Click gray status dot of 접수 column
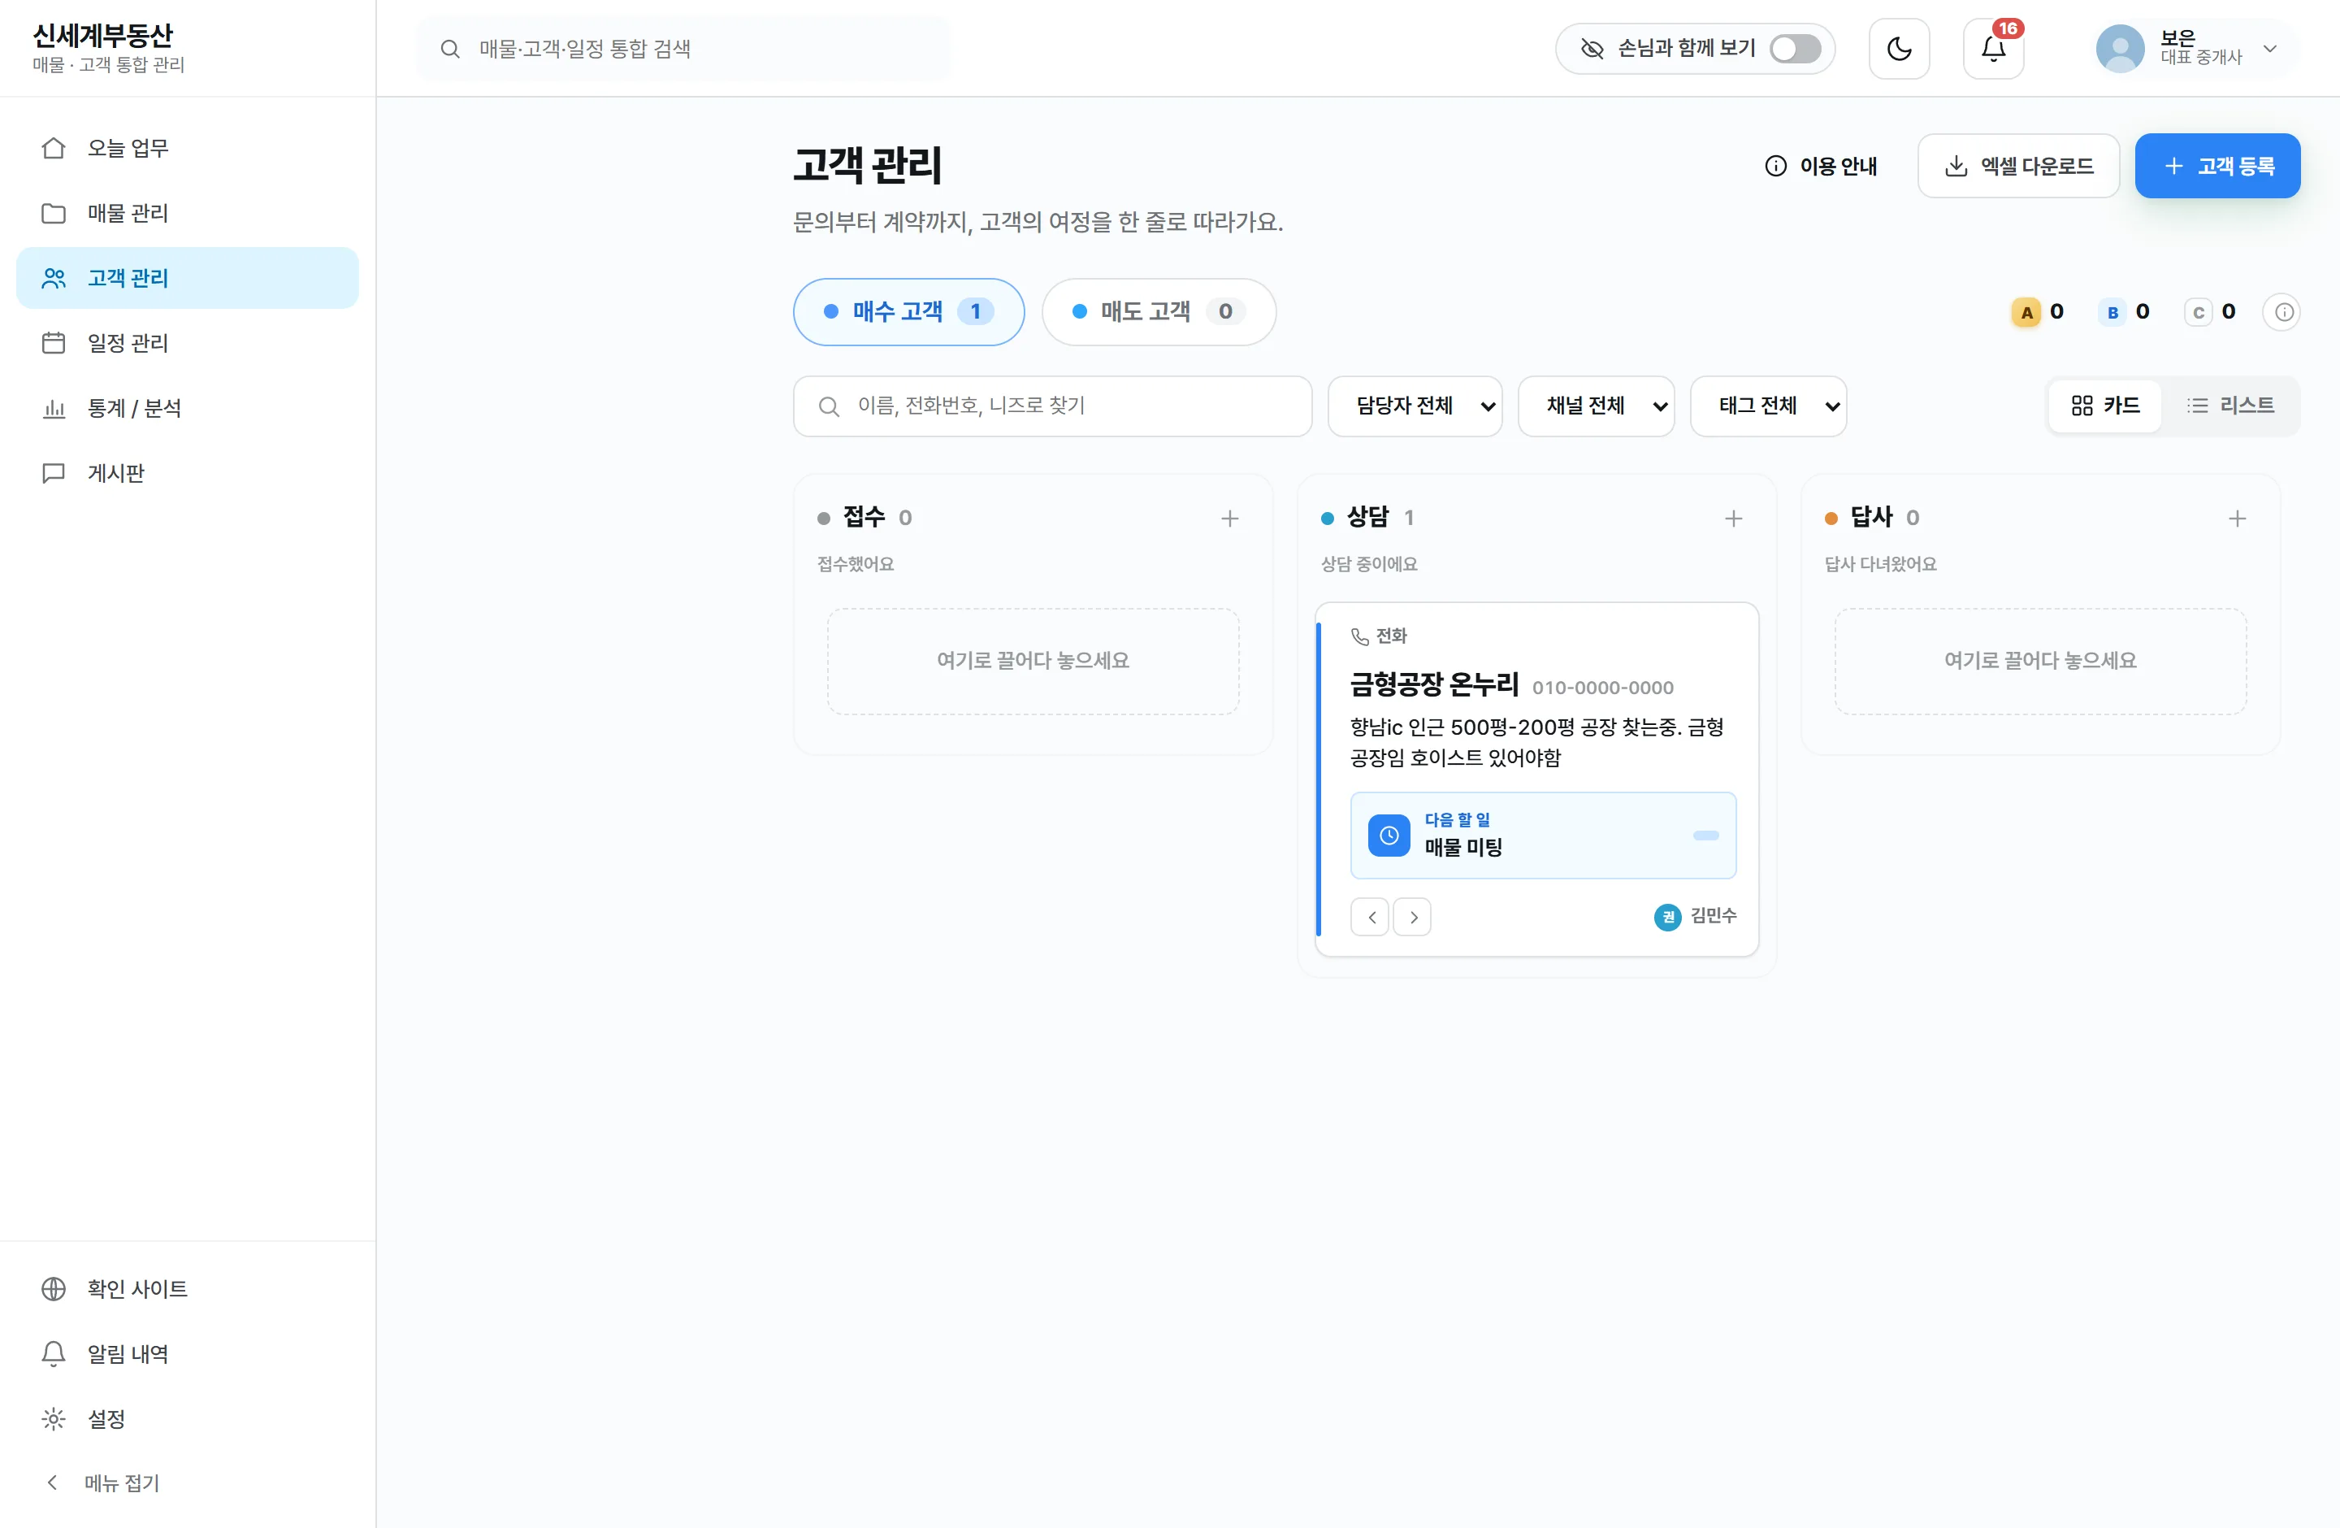The width and height of the screenshot is (2340, 1528). click(824, 519)
